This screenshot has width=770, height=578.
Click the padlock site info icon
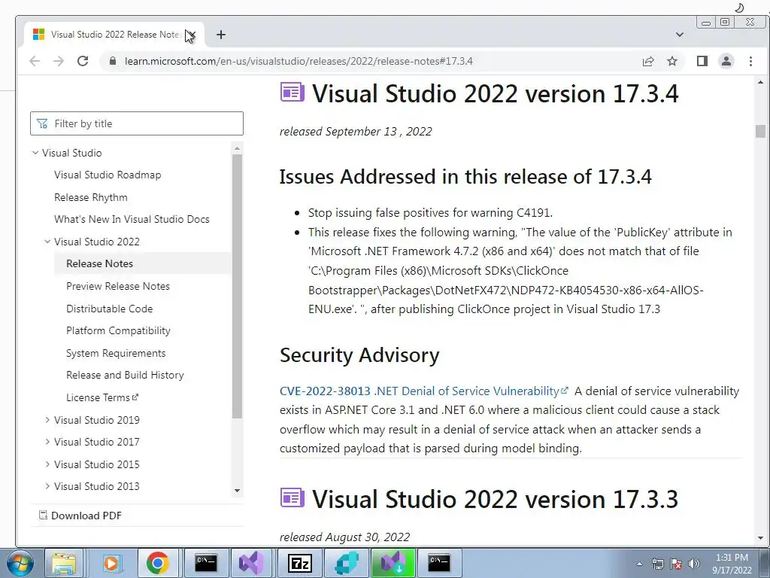pyautogui.click(x=113, y=61)
